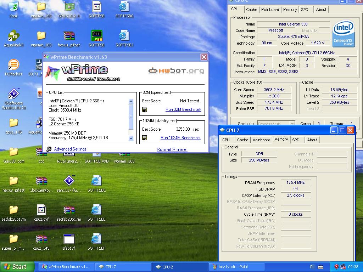Open Mainboard tab in back CPU-Z window
This screenshot has height=272, width=363.
(x=270, y=10)
